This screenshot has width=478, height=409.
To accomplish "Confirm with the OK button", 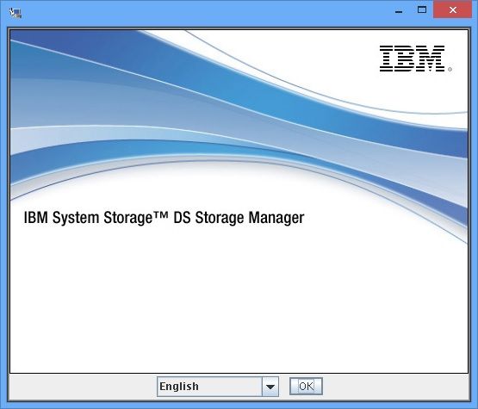I will pos(306,387).
